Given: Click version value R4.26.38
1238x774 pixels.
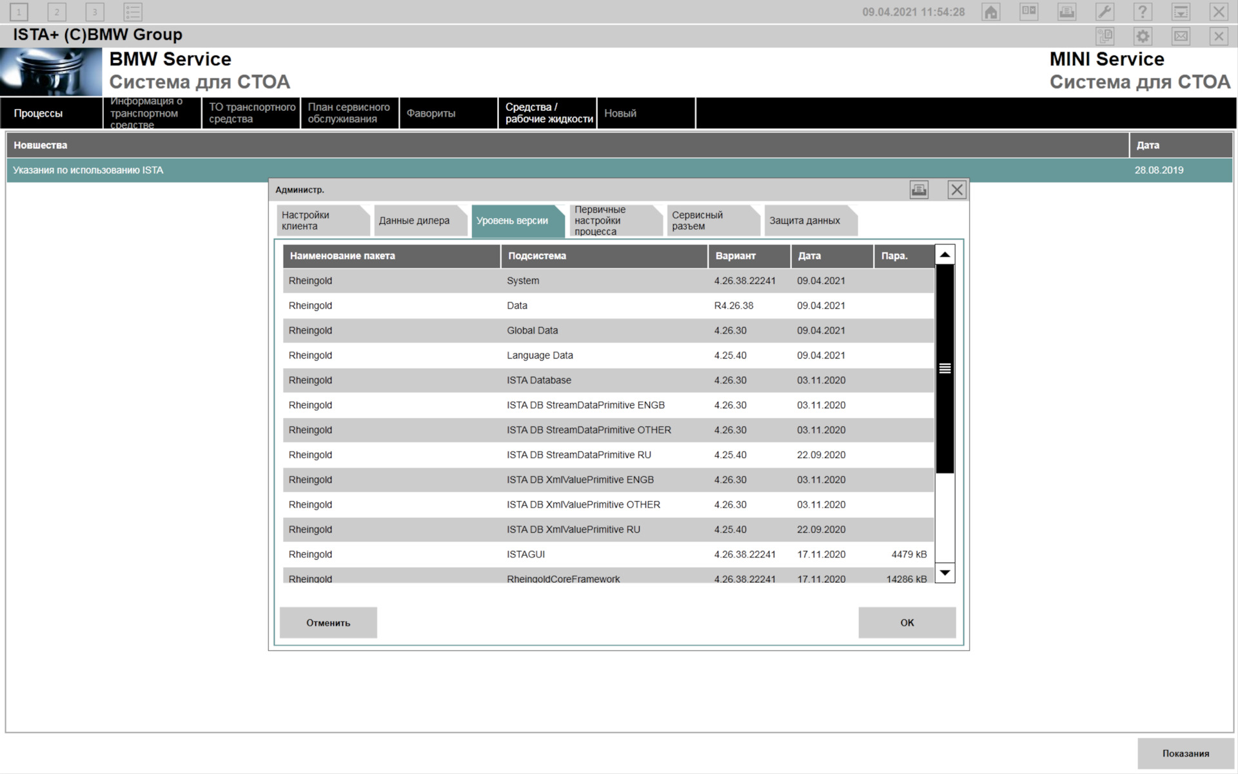Looking at the screenshot, I should tap(733, 306).
